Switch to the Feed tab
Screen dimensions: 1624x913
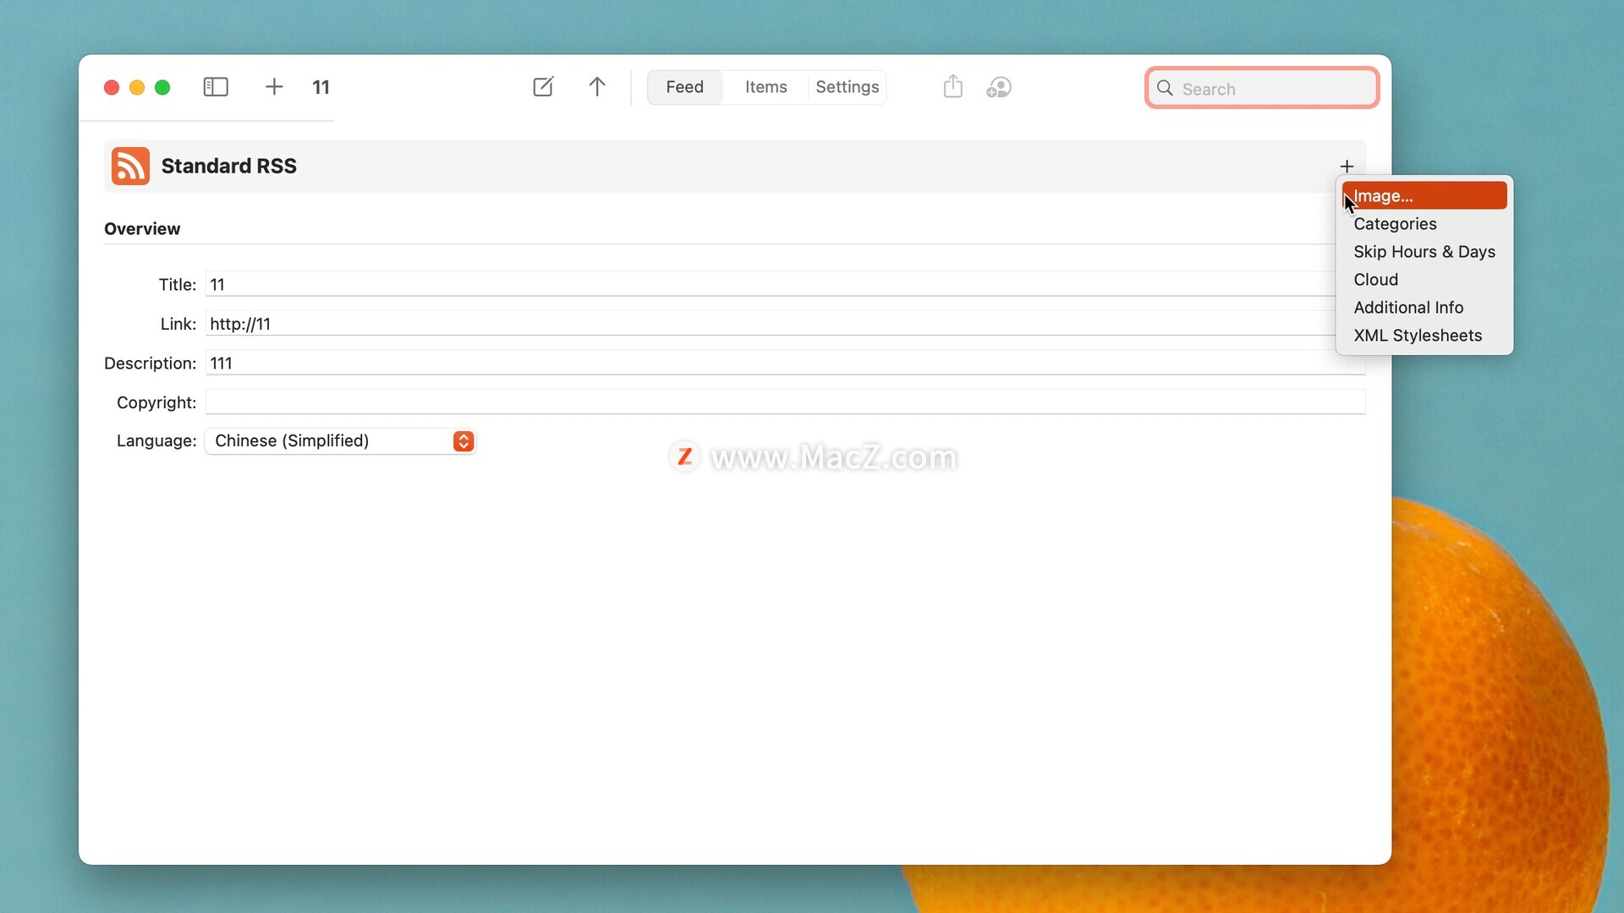click(685, 87)
